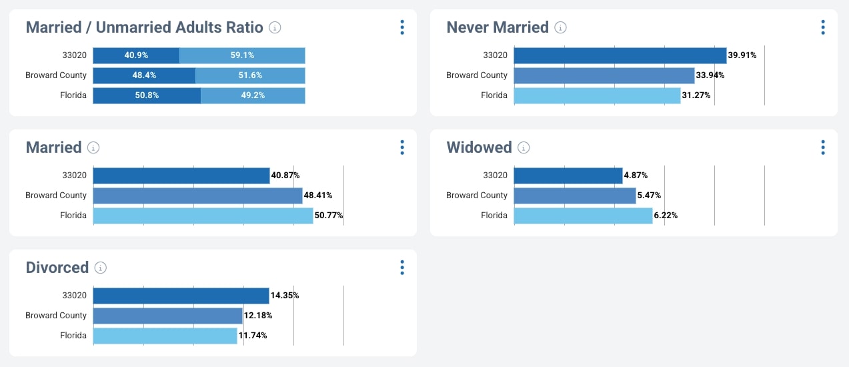Image resolution: width=849 pixels, height=367 pixels.
Task: Click the info icon beside Widowed
Action: tap(524, 147)
